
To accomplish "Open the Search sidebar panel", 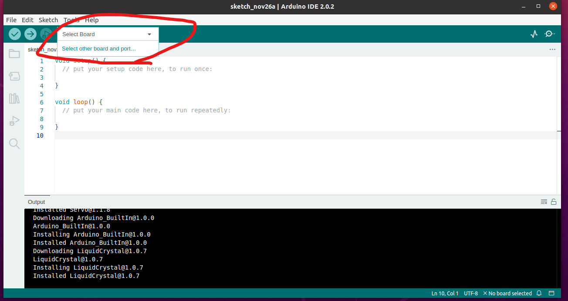I will tap(14, 144).
